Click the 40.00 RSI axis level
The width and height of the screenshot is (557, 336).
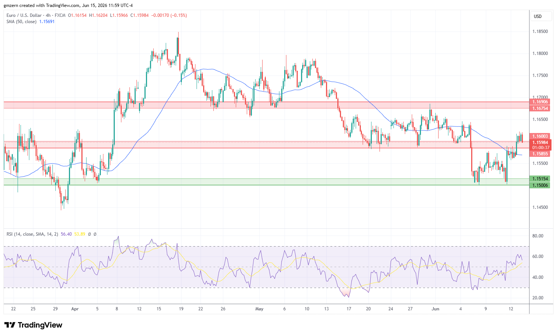[x=538, y=277]
